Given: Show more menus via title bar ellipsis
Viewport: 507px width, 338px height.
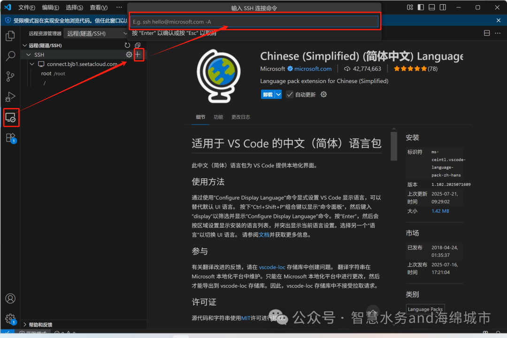Looking at the screenshot, I should 119,7.
